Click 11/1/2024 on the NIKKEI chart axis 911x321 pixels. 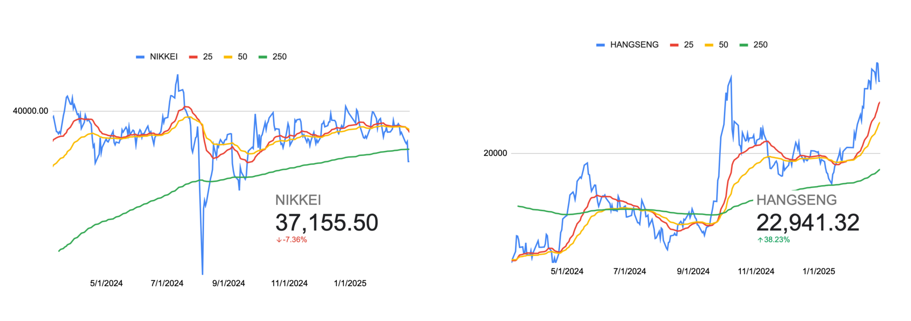pyautogui.click(x=289, y=283)
